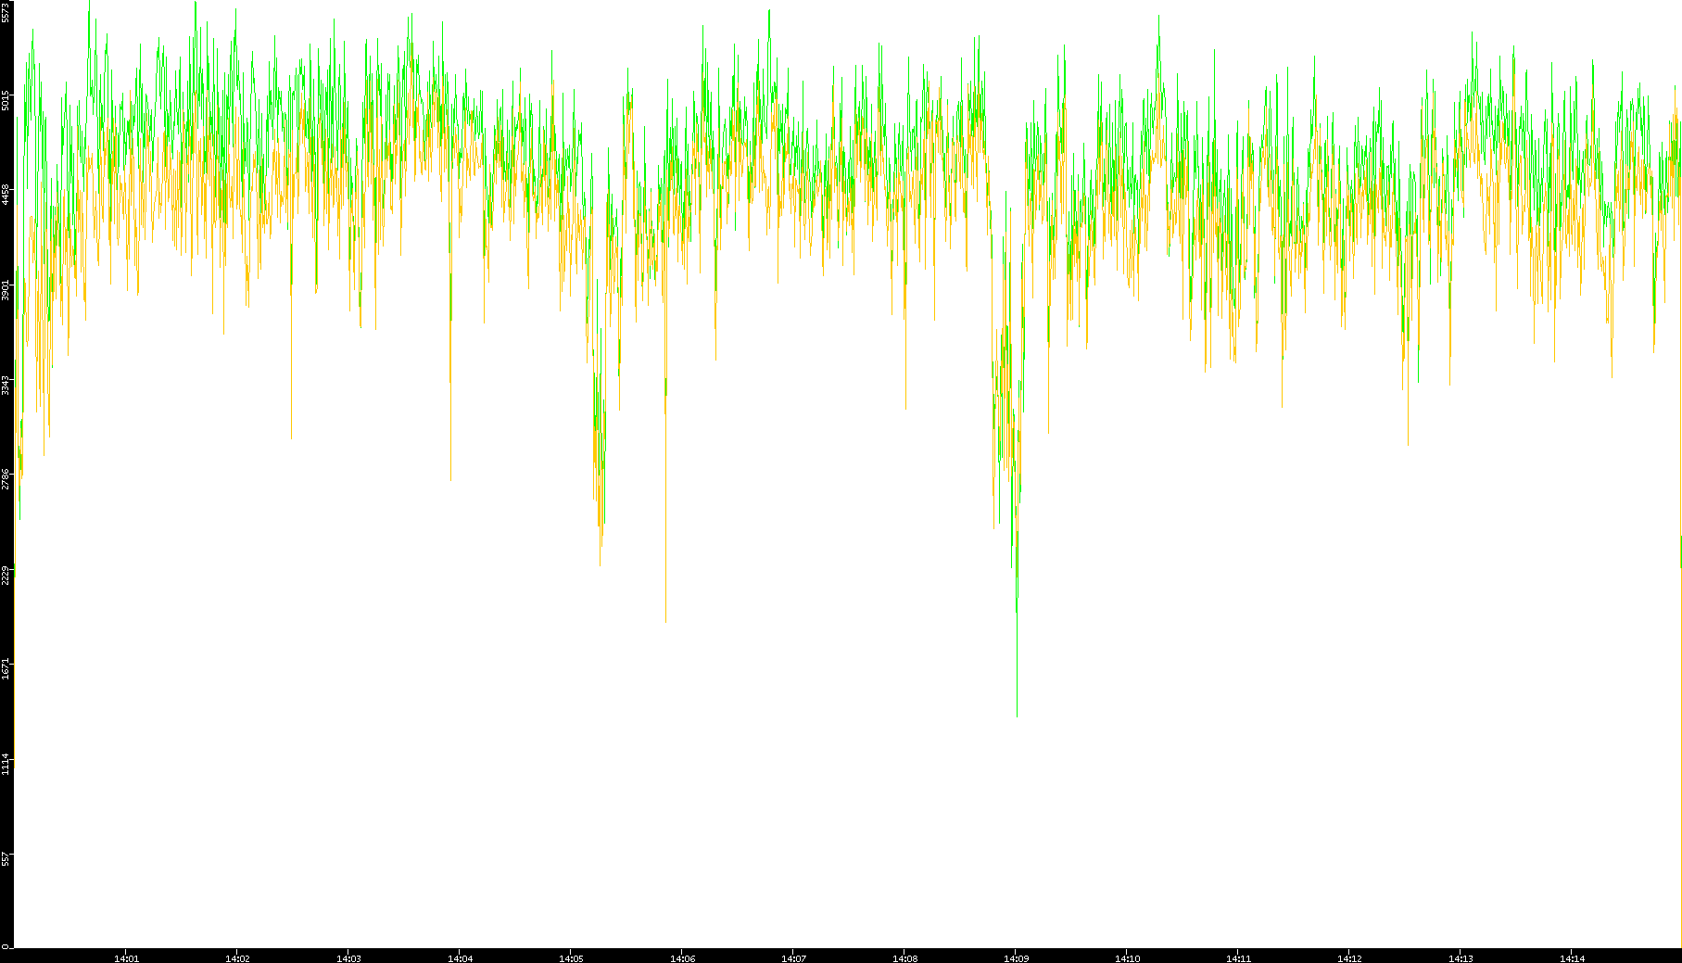1682x963 pixels.
Task: Select the 14:03 time axis label
Action: click(348, 958)
